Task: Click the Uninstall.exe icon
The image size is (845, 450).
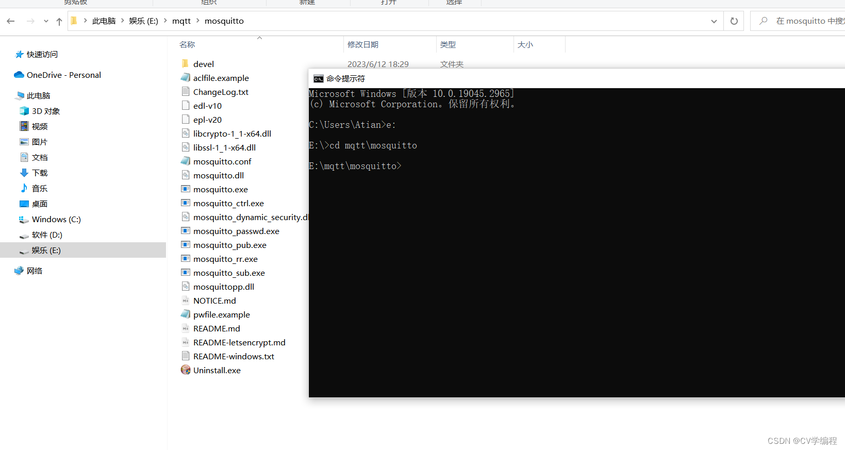Action: point(186,370)
